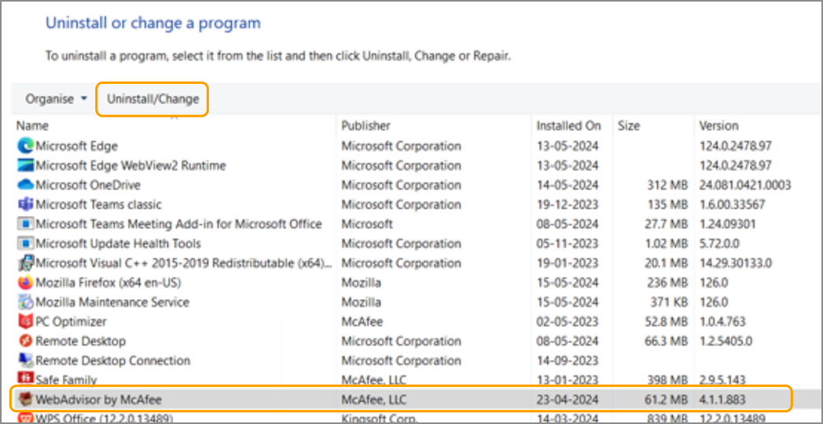Select the Remote Desktop Connection row
The width and height of the screenshot is (823, 424).
click(112, 361)
